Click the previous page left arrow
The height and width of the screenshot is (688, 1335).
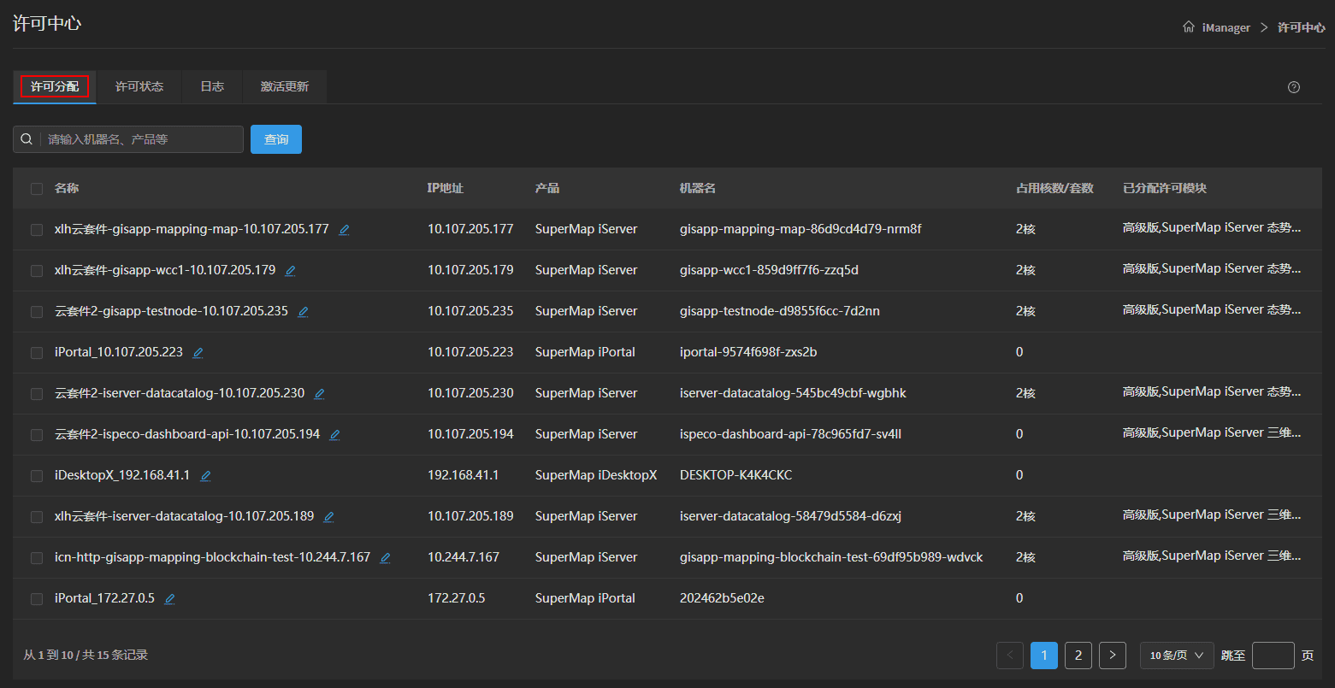tap(1009, 656)
